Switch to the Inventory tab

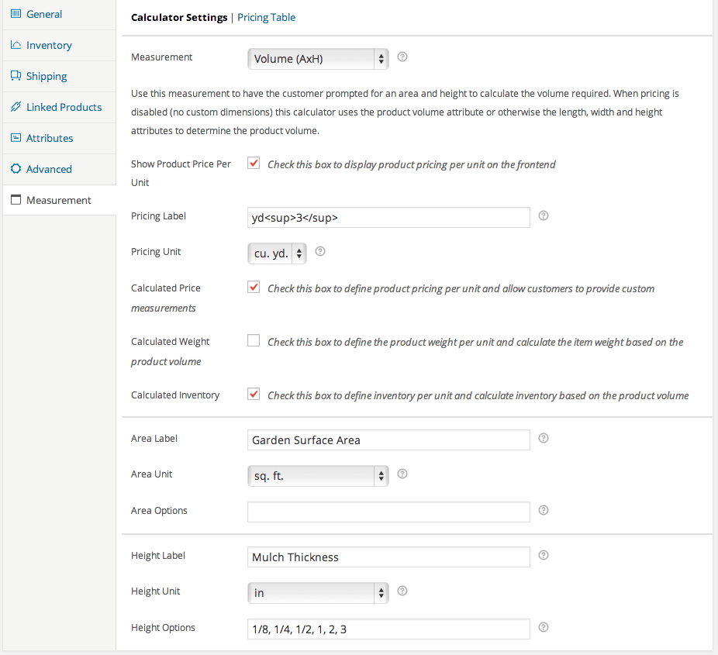[x=49, y=45]
